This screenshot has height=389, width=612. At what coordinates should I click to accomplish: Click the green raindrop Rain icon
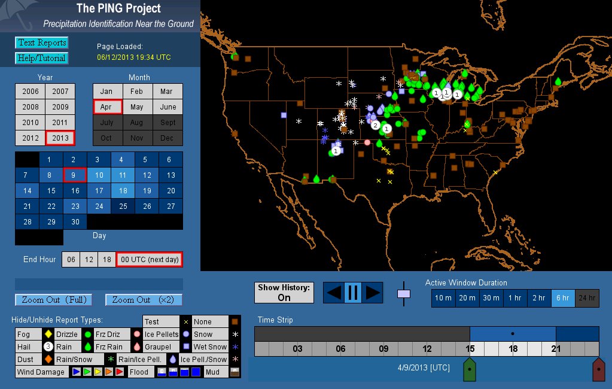point(87,347)
